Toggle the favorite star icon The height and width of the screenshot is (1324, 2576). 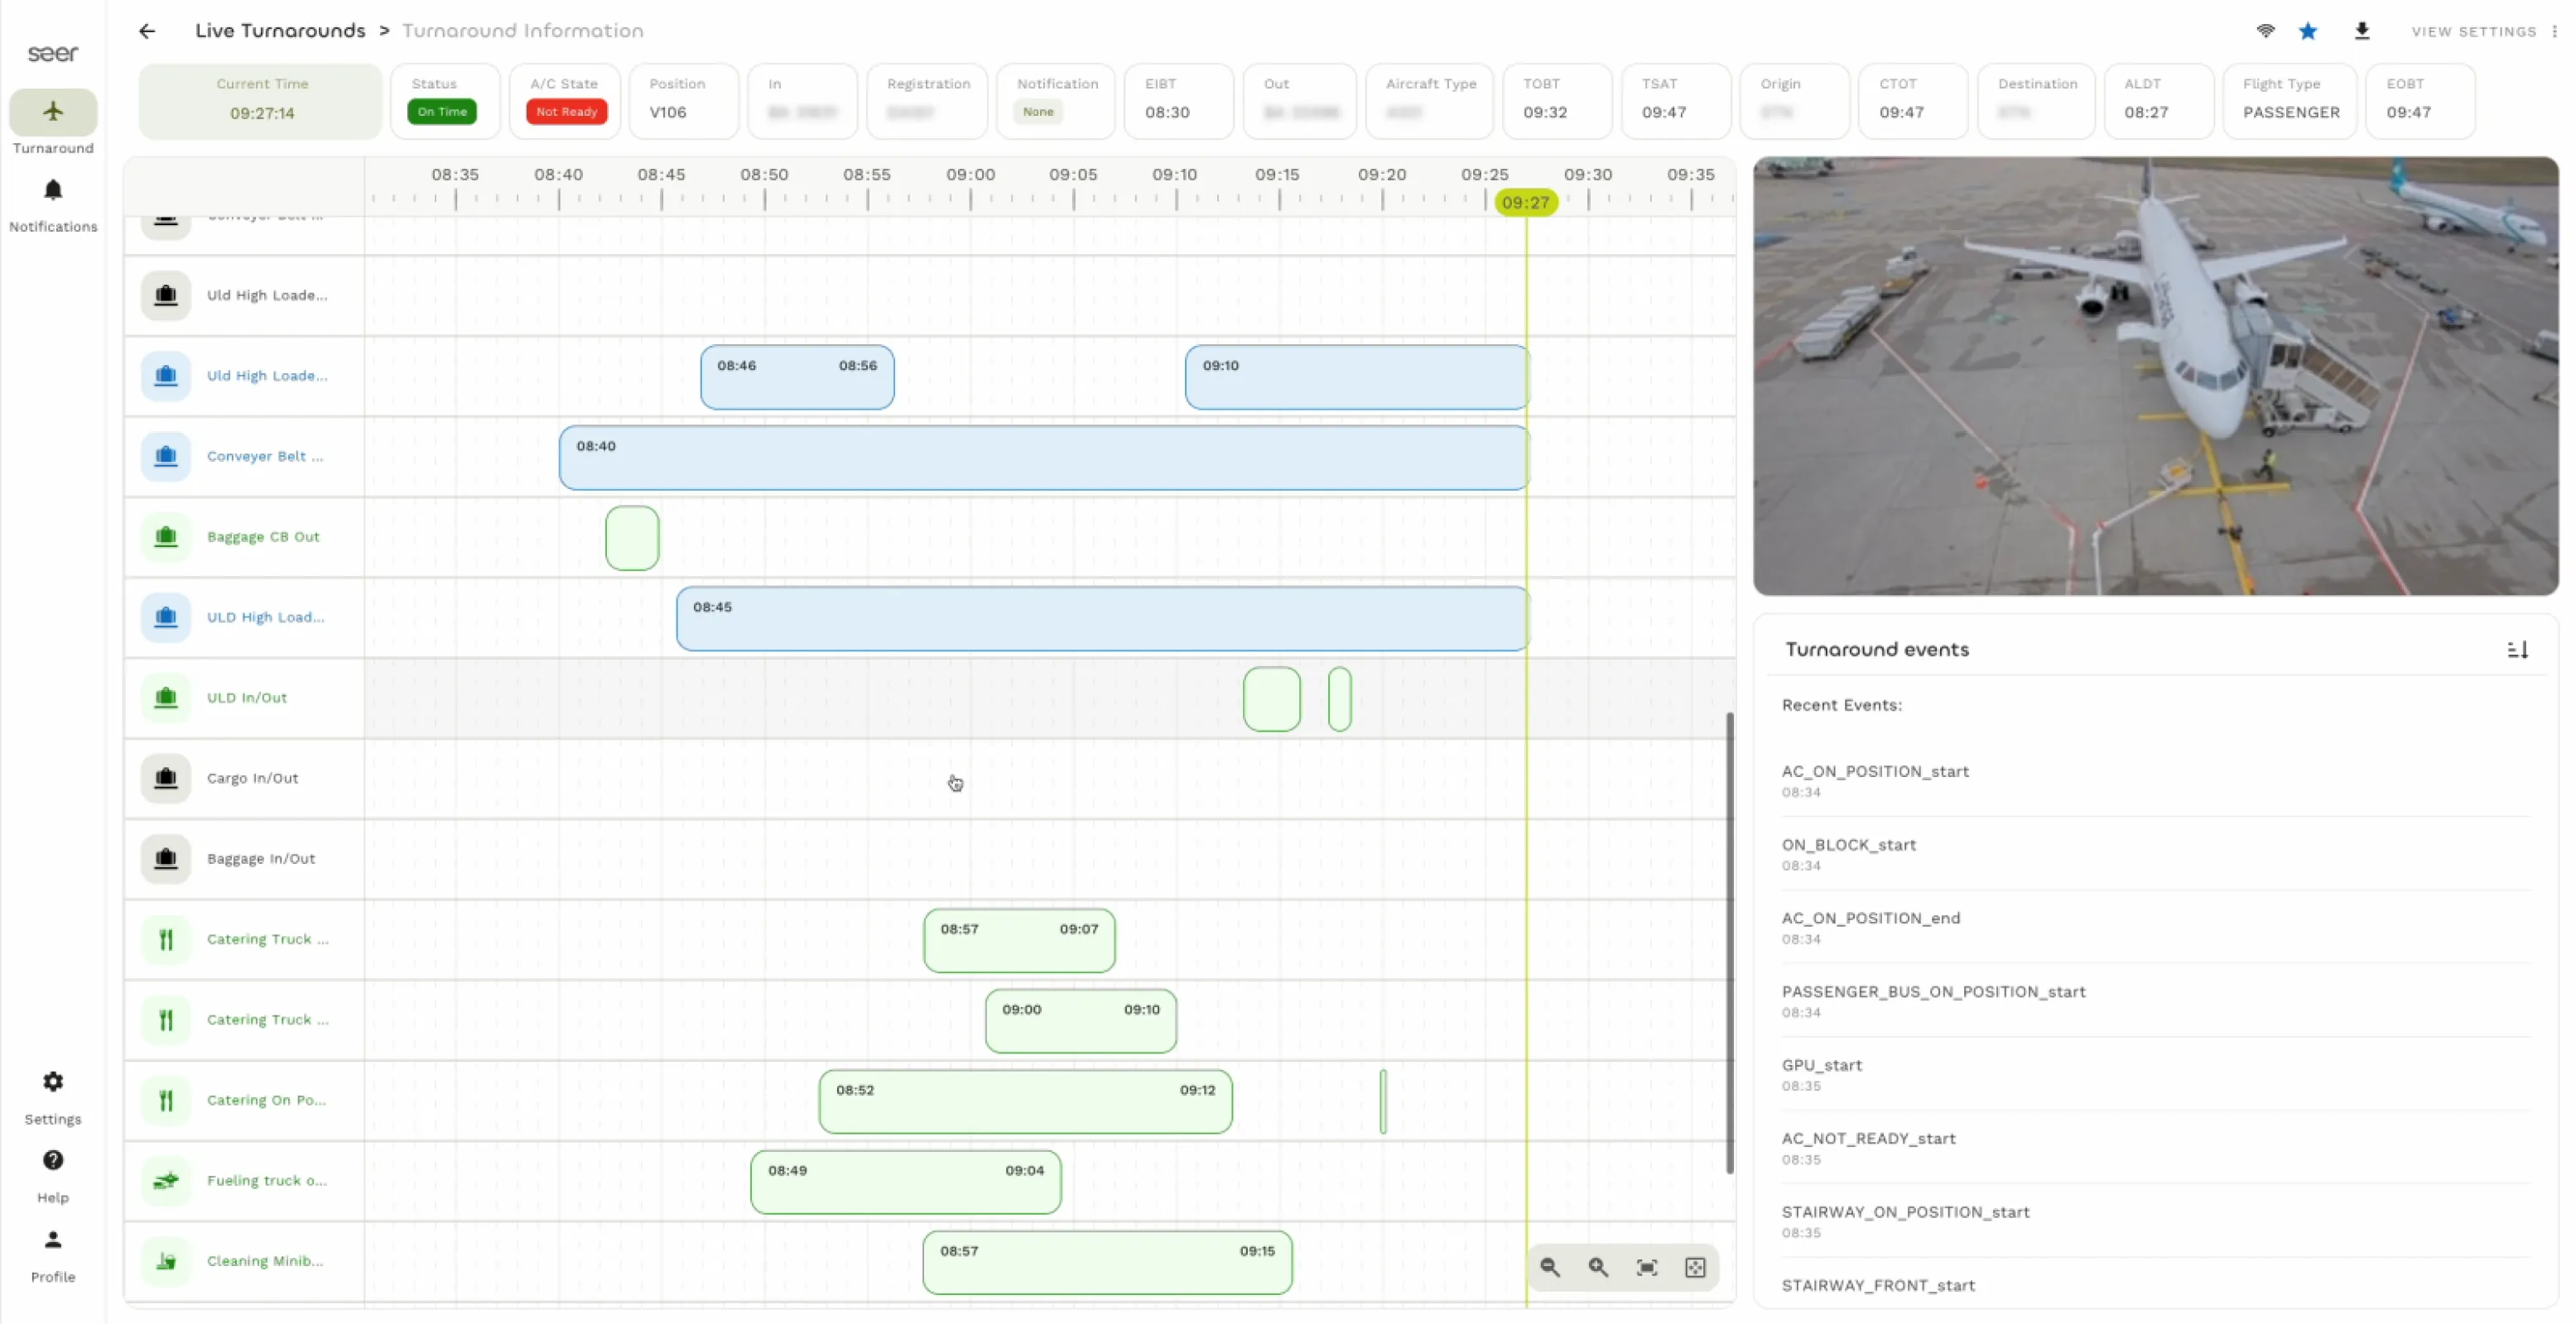point(2308,31)
